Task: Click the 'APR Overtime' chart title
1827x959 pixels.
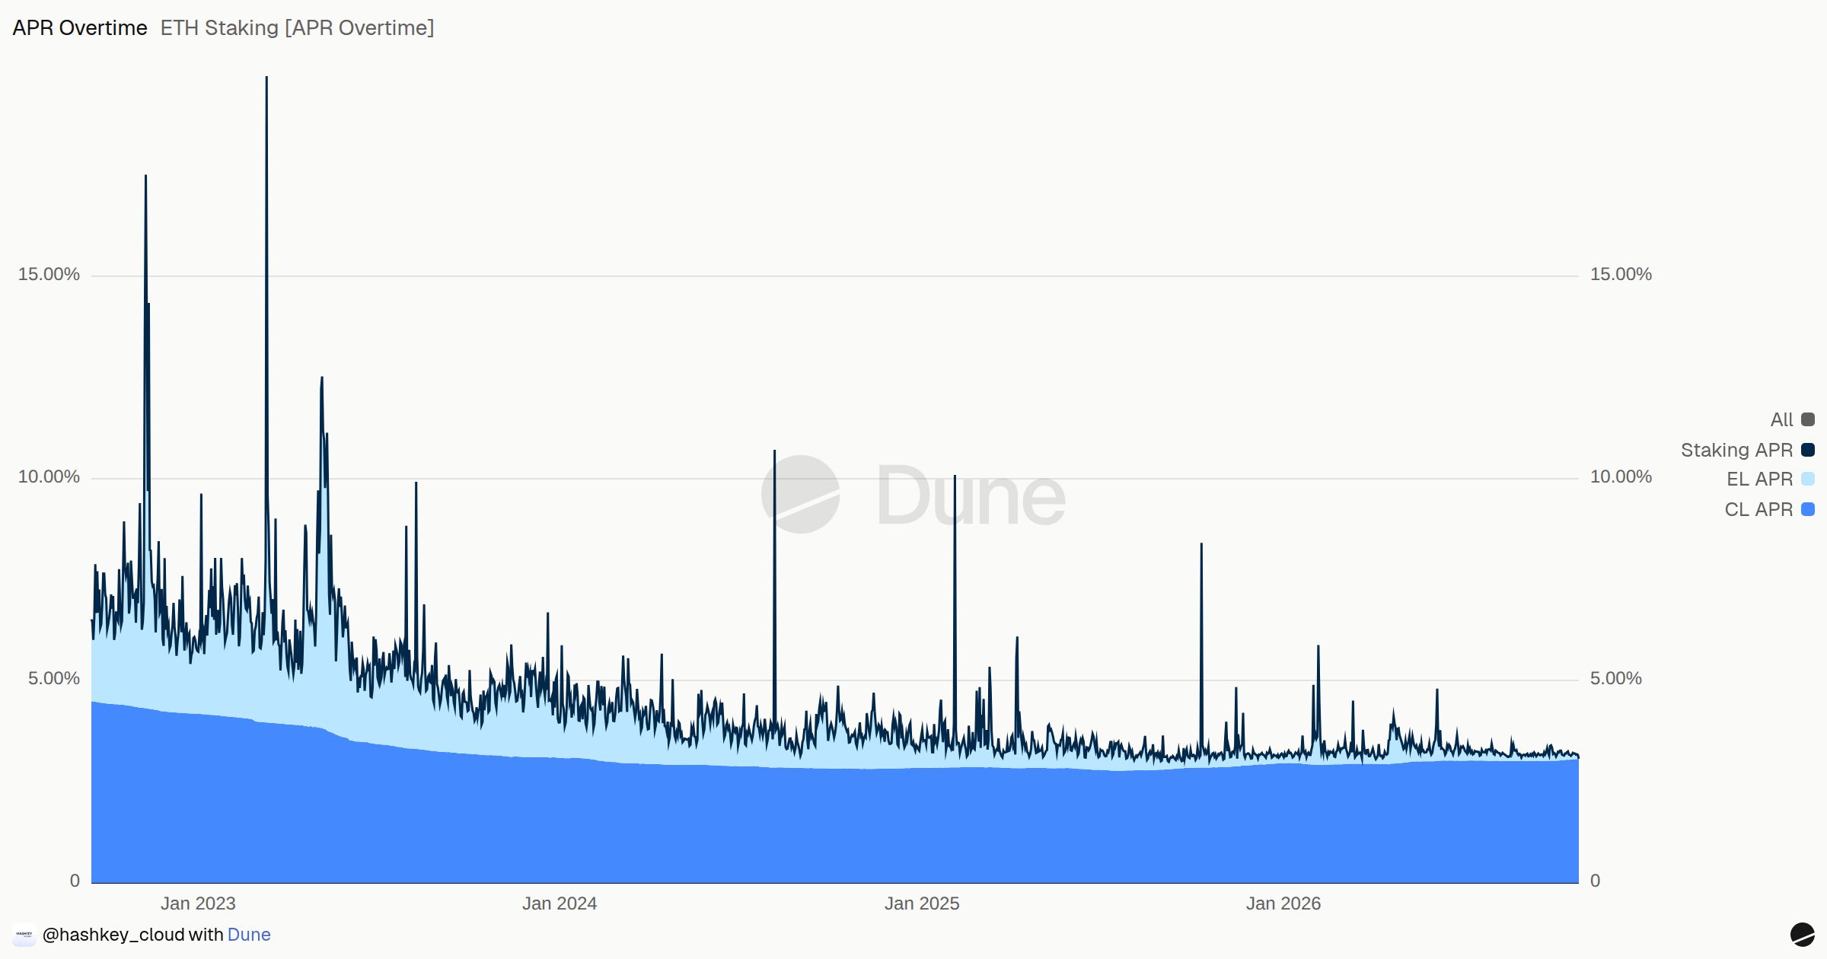Action: point(80,28)
